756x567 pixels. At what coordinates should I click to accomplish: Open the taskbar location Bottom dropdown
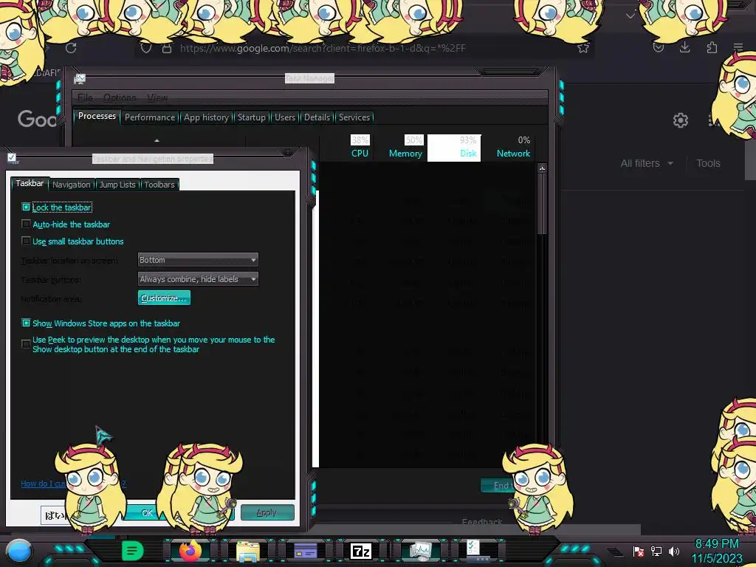click(198, 260)
